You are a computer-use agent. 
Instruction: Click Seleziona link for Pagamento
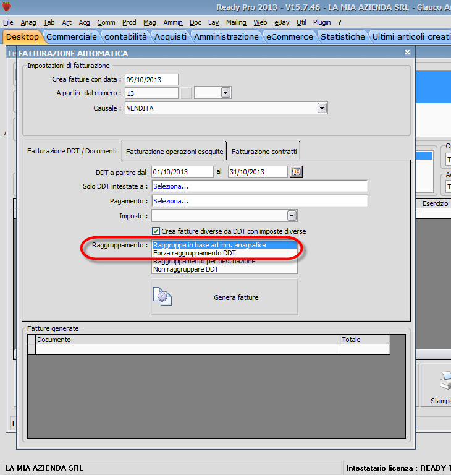171,201
